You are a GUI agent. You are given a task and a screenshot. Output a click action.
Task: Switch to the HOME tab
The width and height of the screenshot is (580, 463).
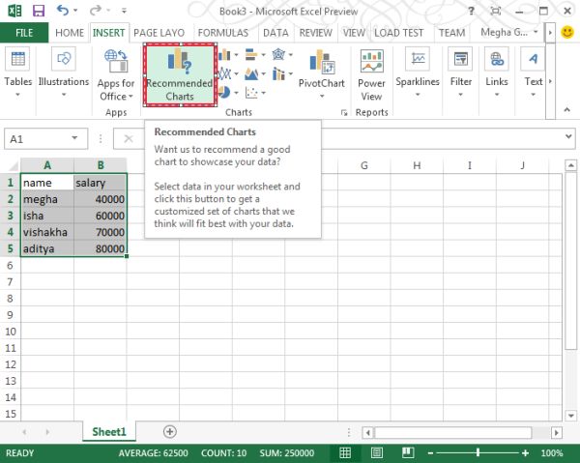70,33
